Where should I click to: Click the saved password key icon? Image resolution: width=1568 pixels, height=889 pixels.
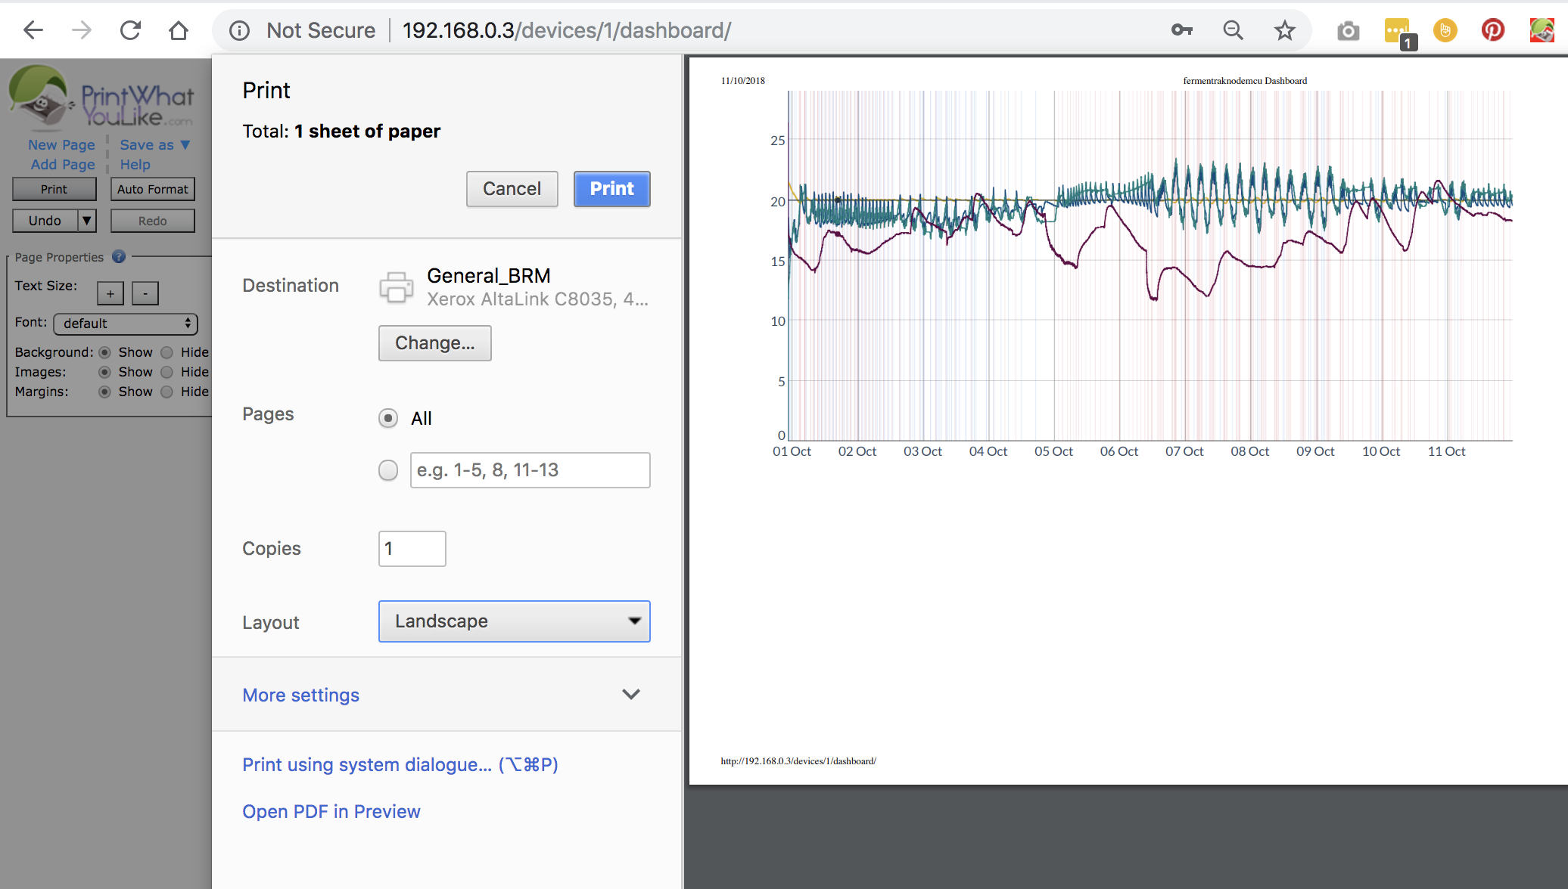click(1181, 30)
